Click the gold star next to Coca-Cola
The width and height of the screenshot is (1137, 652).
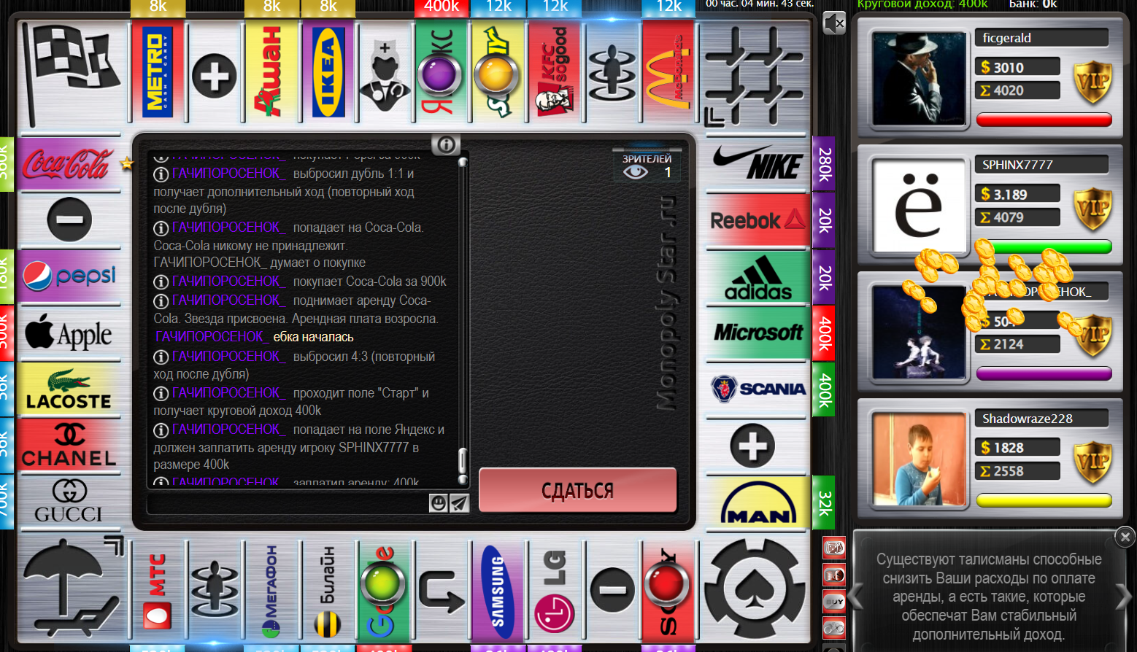127,163
